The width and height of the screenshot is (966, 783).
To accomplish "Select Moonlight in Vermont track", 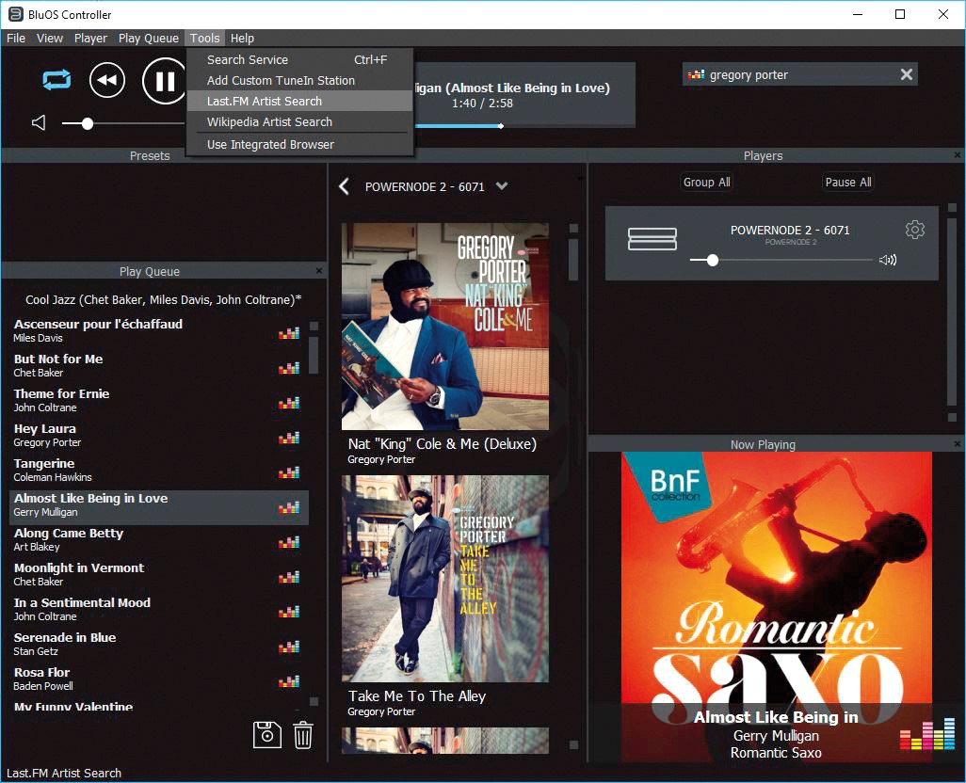I will (159, 574).
